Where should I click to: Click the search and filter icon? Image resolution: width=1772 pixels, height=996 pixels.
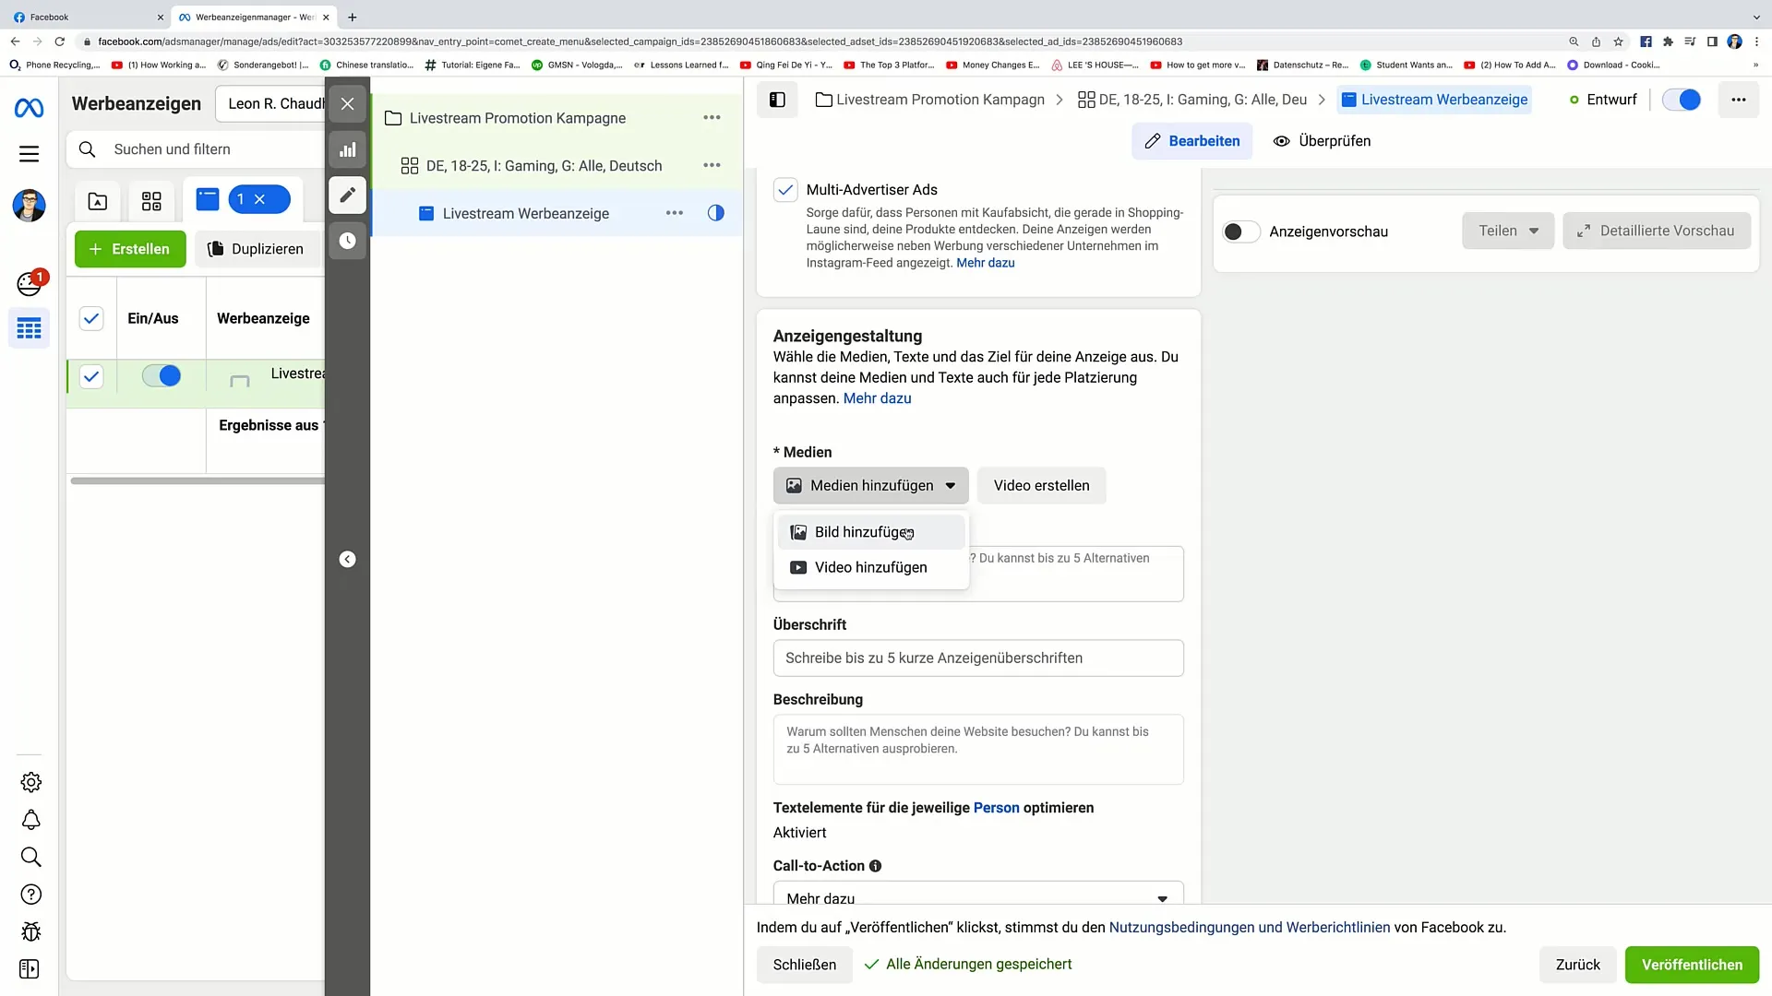88,148
